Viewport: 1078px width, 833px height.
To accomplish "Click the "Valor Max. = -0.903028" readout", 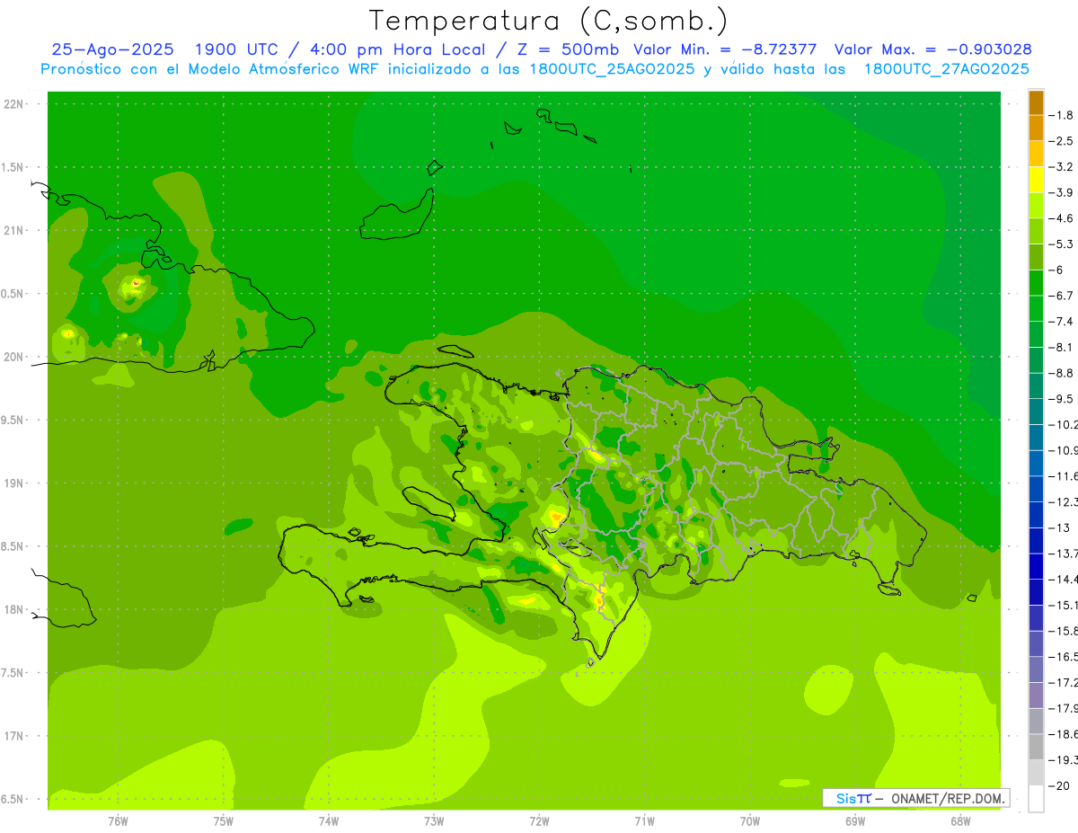I will pyautogui.click(x=932, y=49).
